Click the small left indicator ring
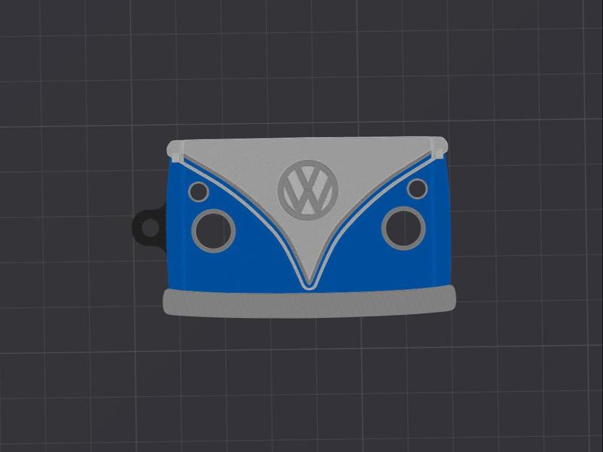 click(x=198, y=192)
